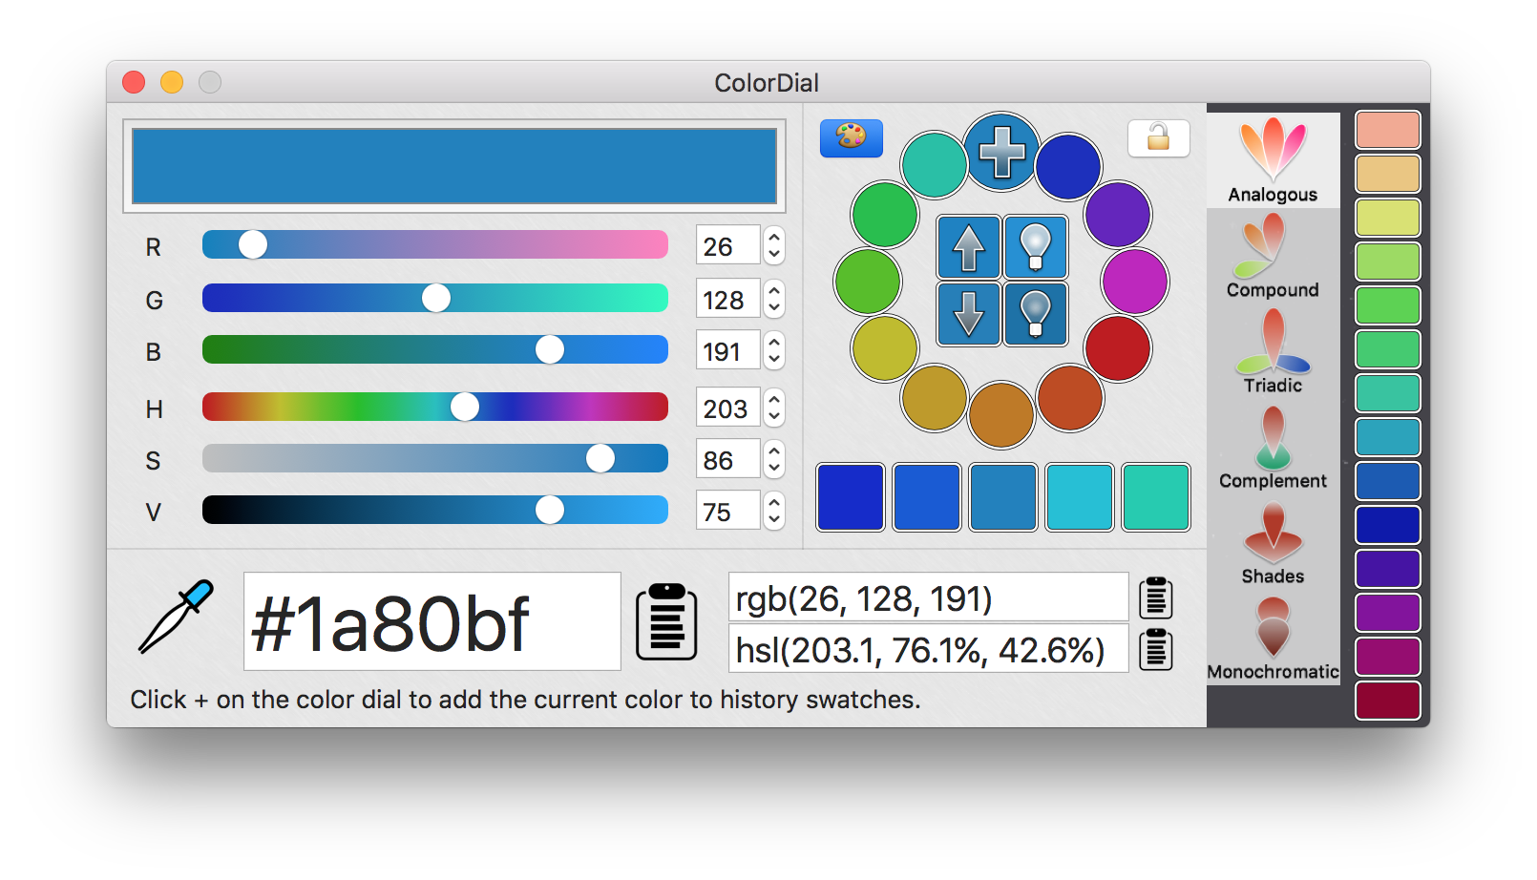
Task: Click the dark crimson bottom history swatch
Action: [x=1388, y=701]
